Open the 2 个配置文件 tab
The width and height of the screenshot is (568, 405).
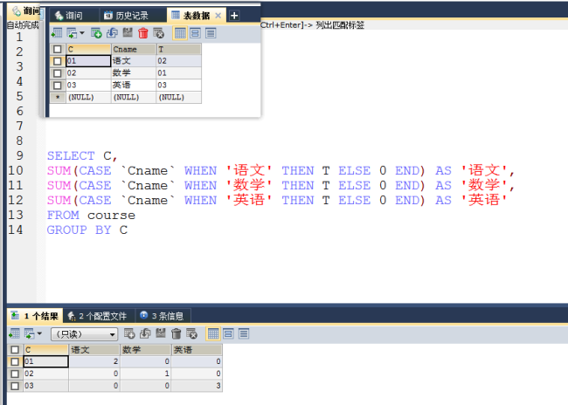[97, 316]
